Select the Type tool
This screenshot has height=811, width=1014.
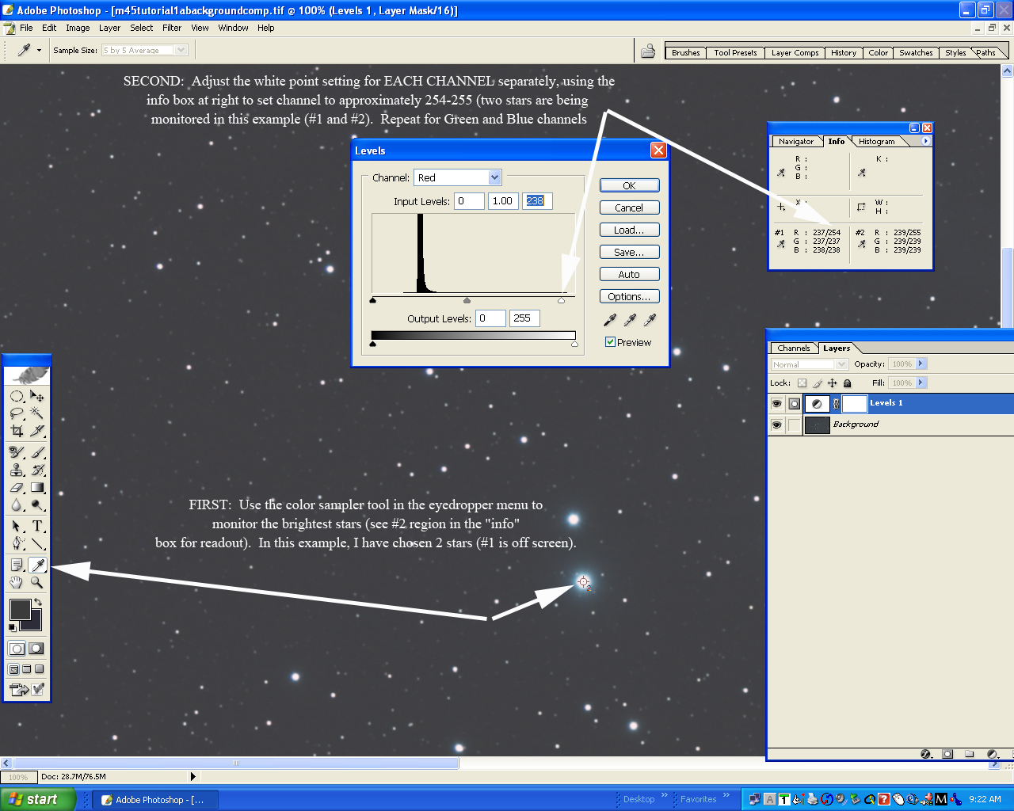[37, 526]
